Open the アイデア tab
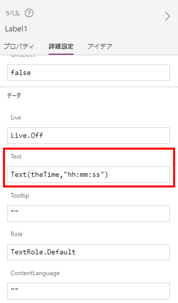This screenshot has height=303, width=178. point(100,46)
